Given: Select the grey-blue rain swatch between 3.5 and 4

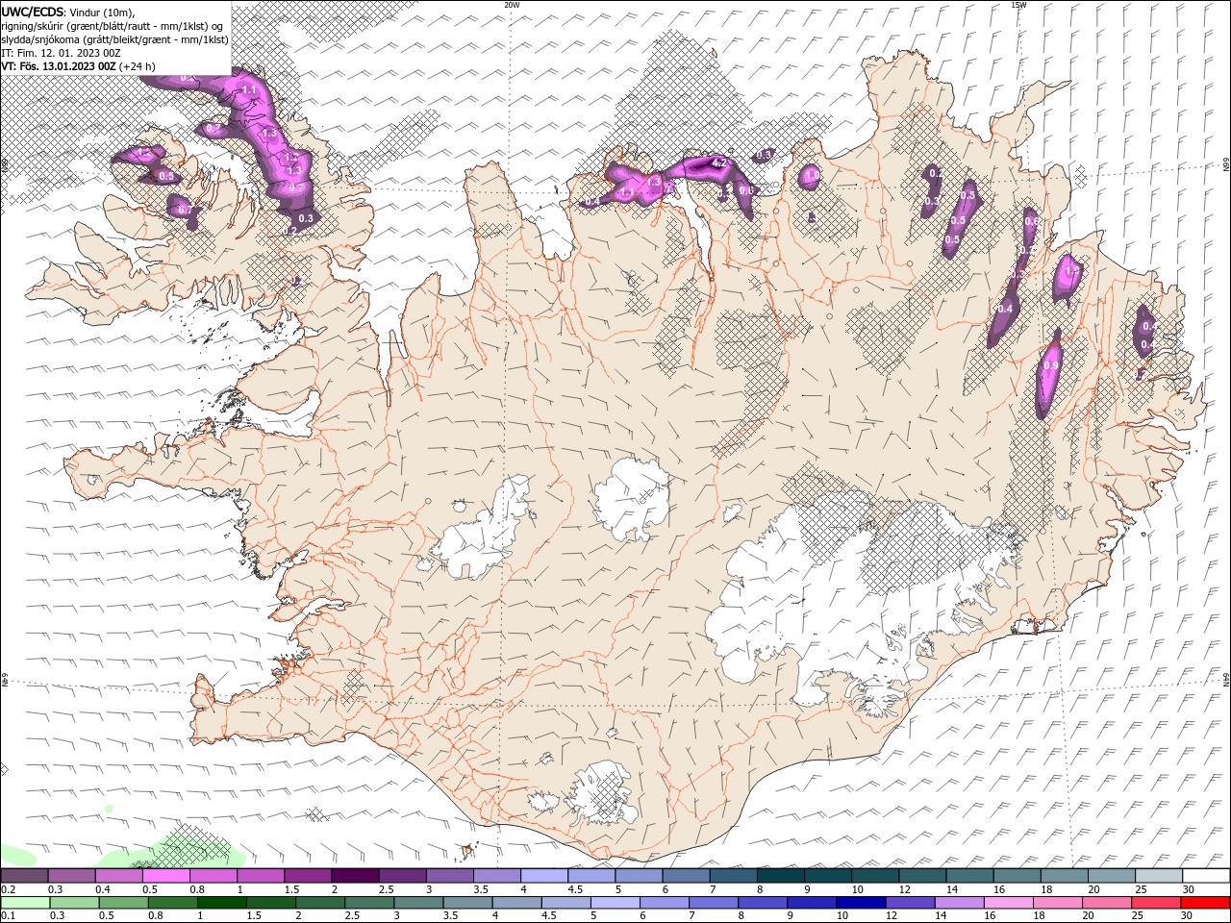Looking at the screenshot, I should coord(467,903).
